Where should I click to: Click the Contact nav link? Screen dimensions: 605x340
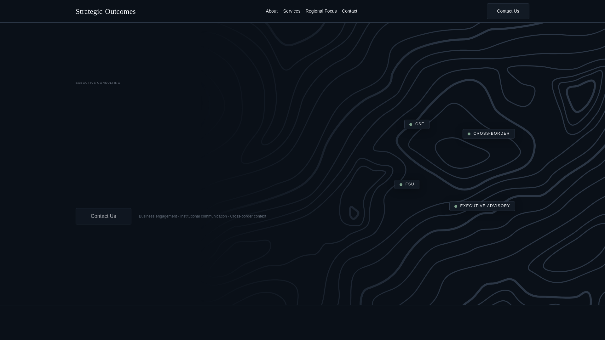[349, 11]
